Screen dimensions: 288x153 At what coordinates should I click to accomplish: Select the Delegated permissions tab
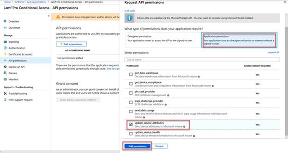pos(163,40)
